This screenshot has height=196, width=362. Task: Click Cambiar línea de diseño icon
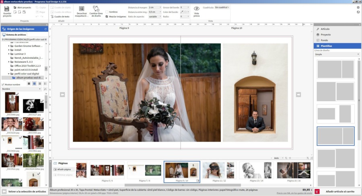[96, 9]
